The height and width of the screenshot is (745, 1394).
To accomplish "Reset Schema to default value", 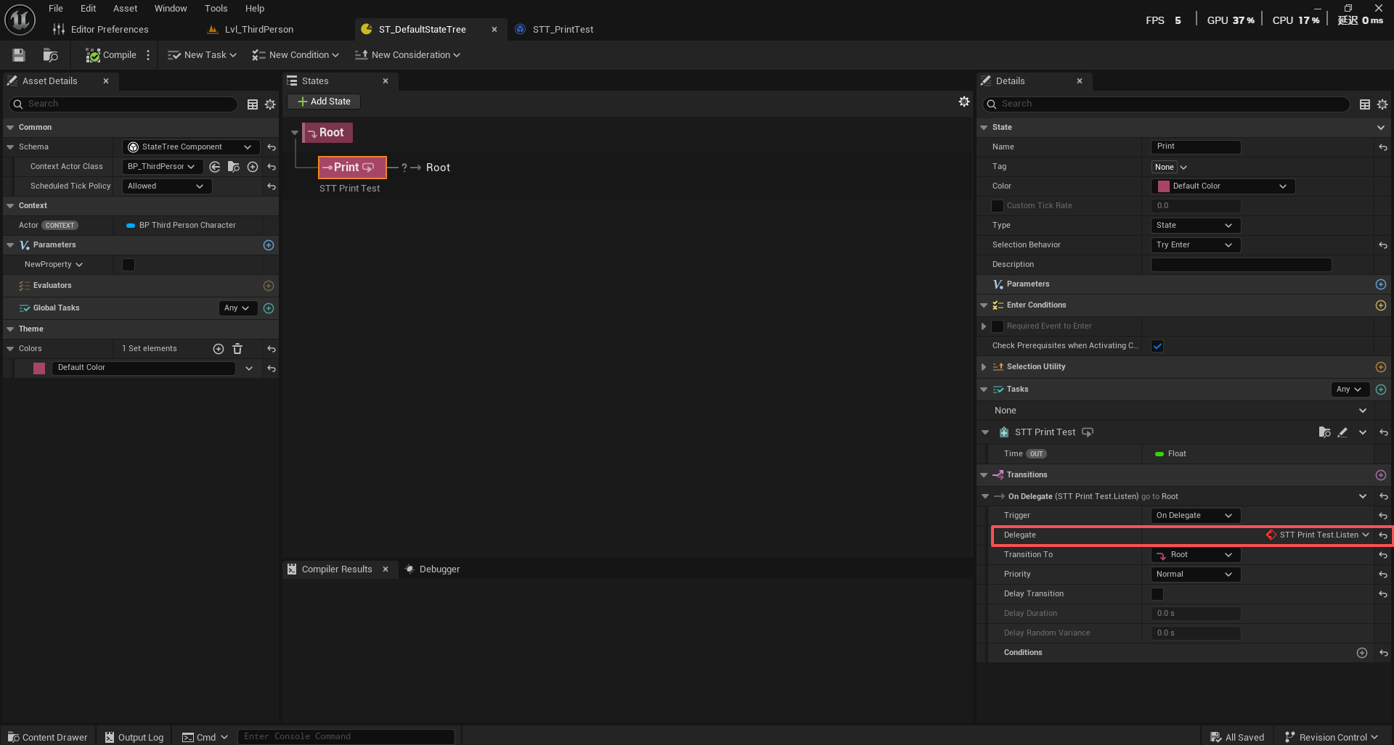I will [272, 147].
